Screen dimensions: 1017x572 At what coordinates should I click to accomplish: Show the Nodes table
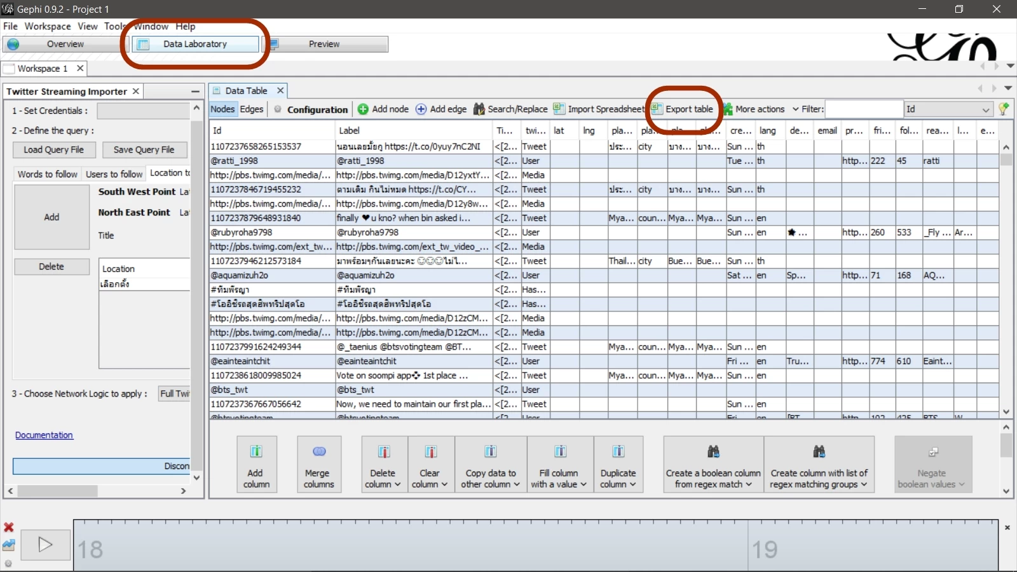[x=222, y=109]
